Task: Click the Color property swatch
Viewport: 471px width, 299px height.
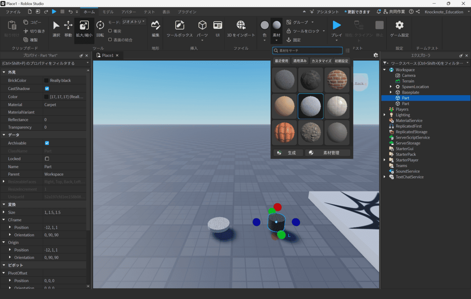Action: (46, 97)
